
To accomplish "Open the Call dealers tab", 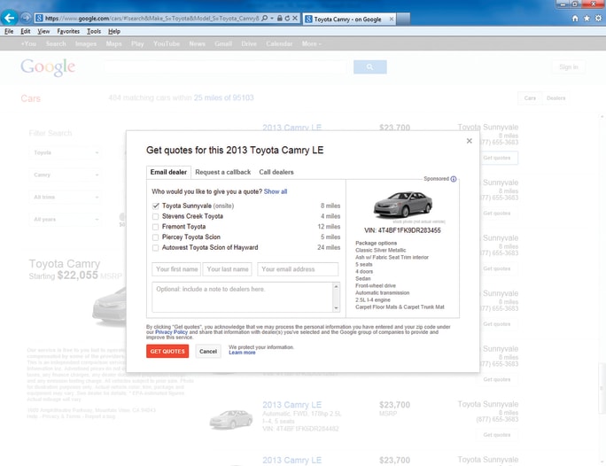I will click(x=276, y=172).
